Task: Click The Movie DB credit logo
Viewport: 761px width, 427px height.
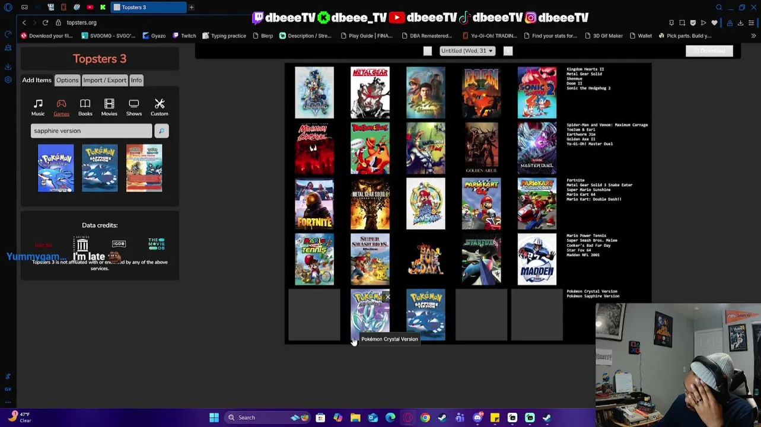Action: click(157, 244)
